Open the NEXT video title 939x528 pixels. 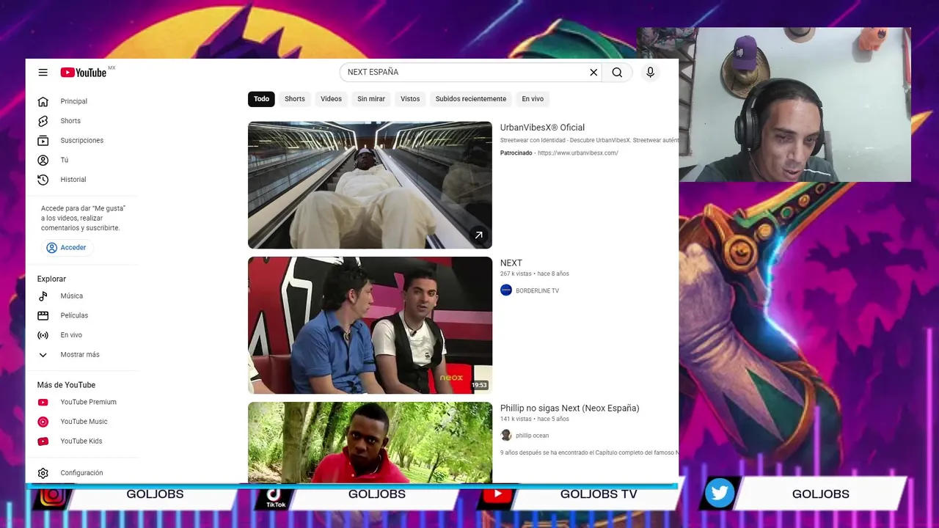(x=511, y=263)
